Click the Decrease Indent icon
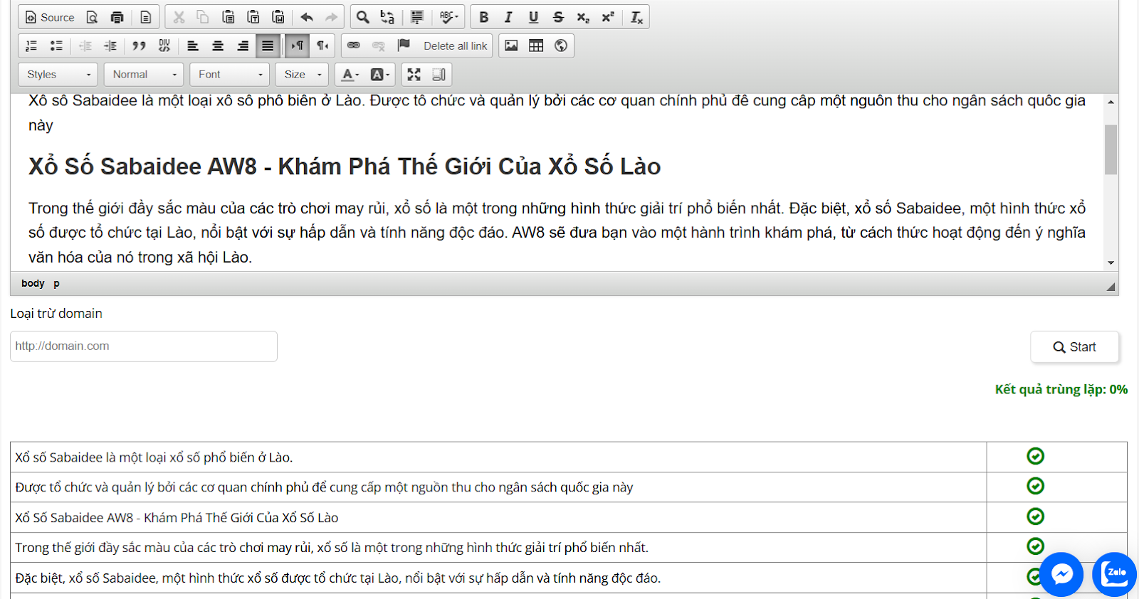The width and height of the screenshot is (1139, 599). pyautogui.click(x=85, y=46)
